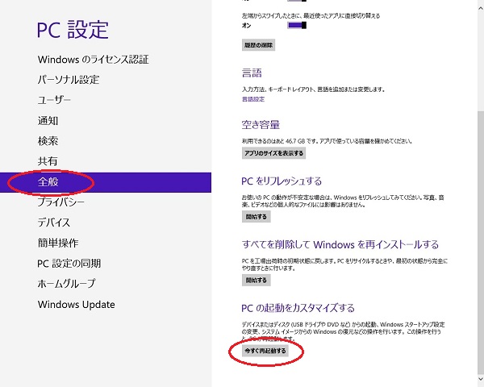Image resolution: width=484 pixels, height=387 pixels.
Task: Toggle the swipe-from-left-edge app switching switch
Action: (297, 25)
